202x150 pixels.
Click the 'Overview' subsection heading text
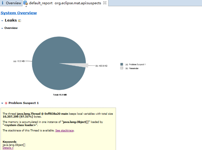click(11, 28)
